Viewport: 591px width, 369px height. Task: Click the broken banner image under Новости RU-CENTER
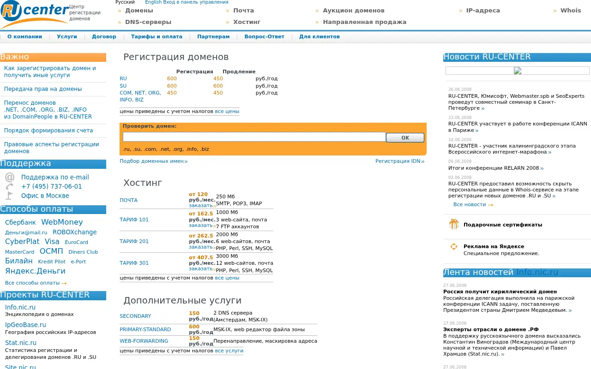(x=518, y=71)
